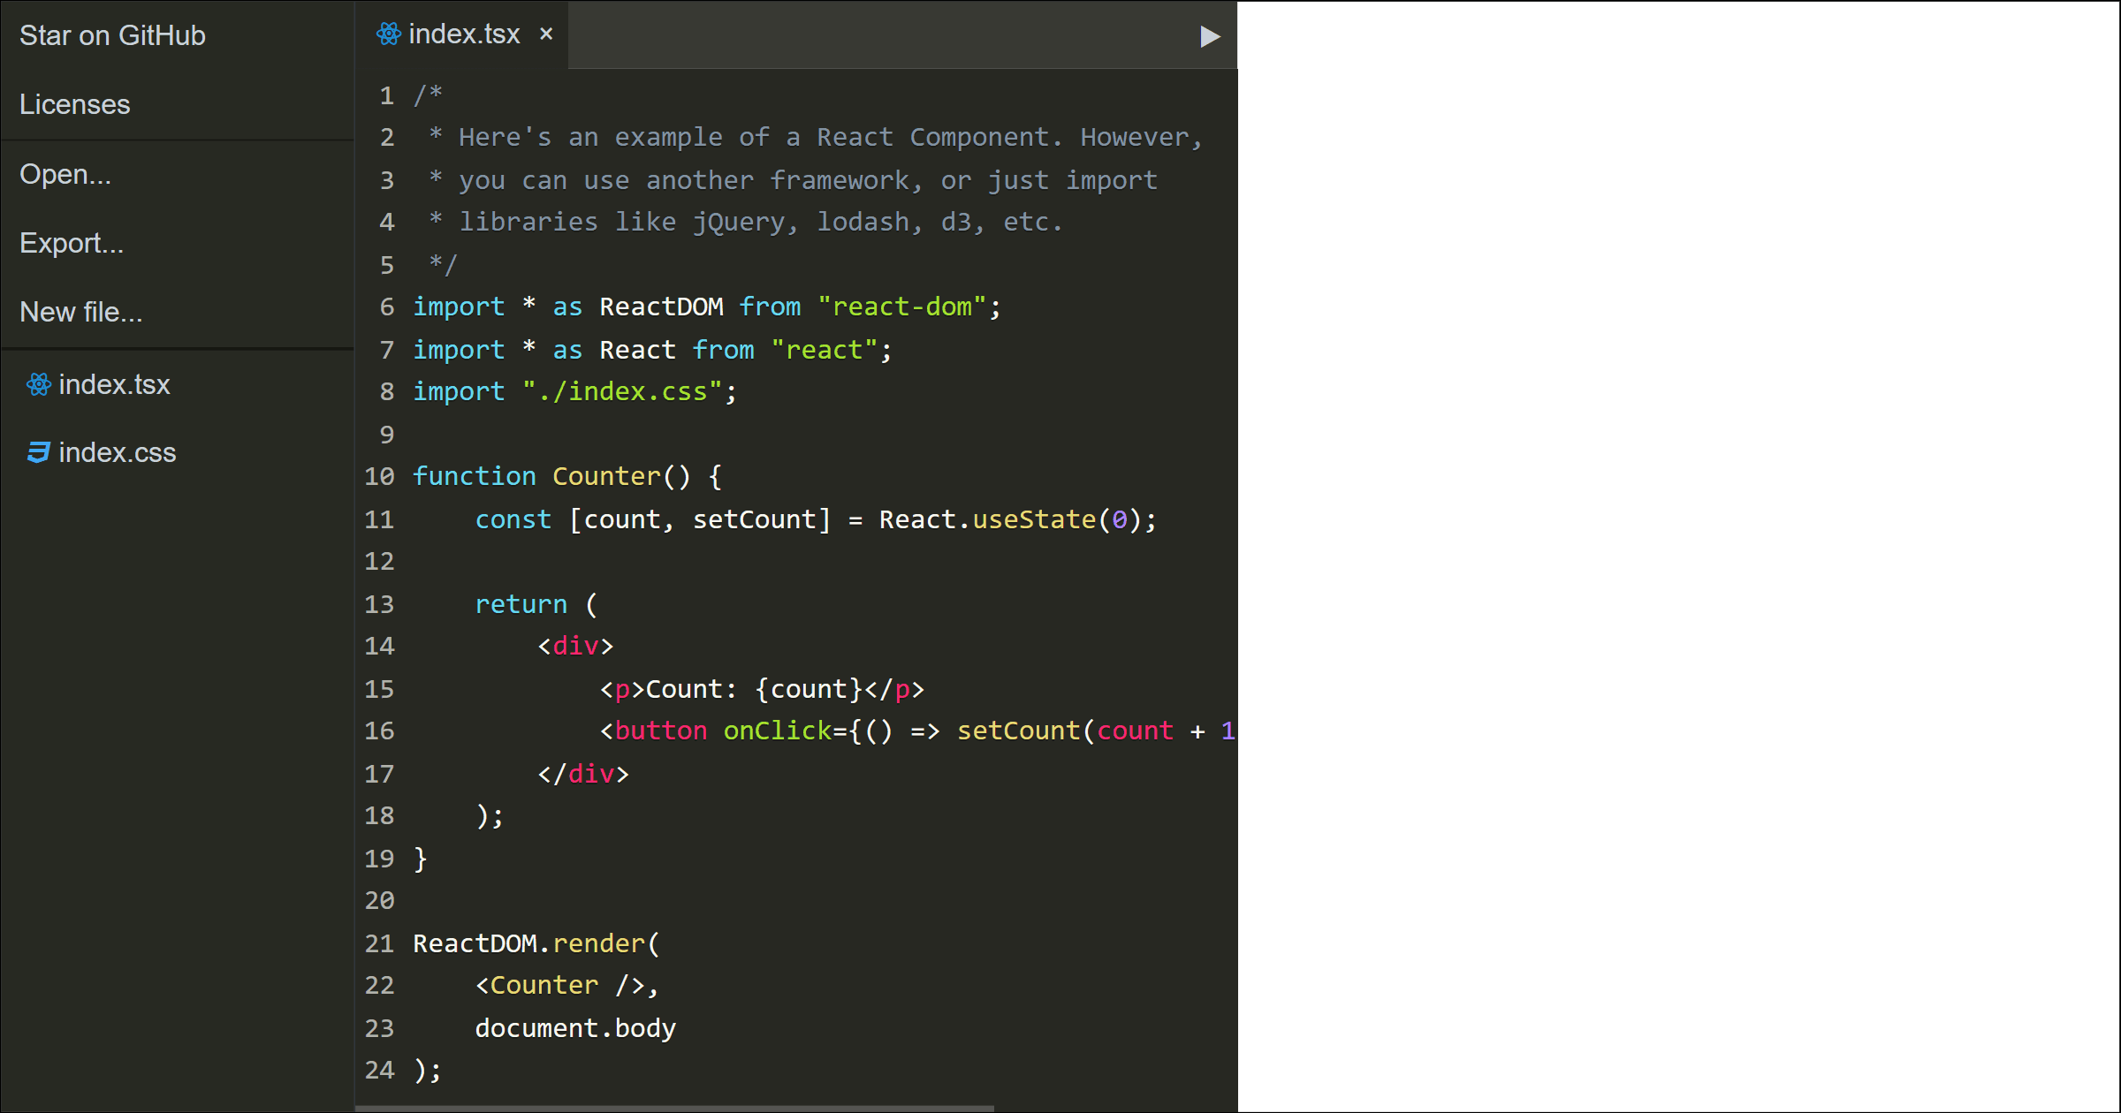Close the index.tsx tab
Viewport: 2121px width, 1113px height.
546,34
